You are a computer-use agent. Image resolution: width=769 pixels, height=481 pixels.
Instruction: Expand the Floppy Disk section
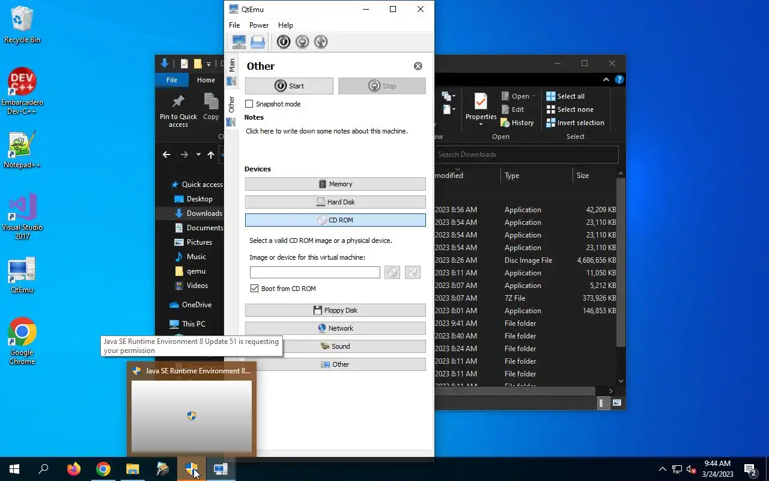pyautogui.click(x=335, y=310)
